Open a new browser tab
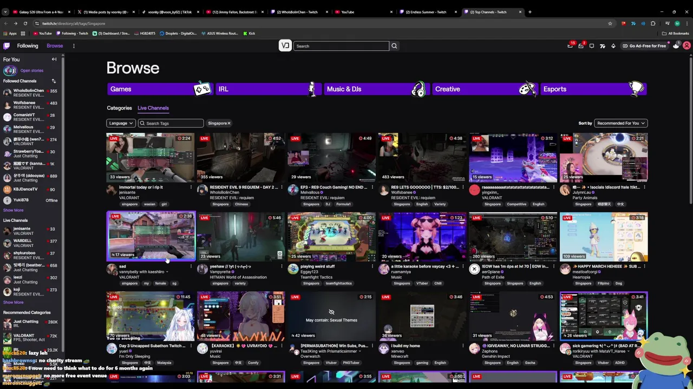 [530, 12]
